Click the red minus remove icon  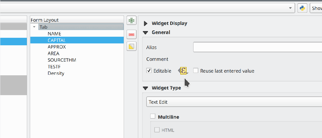pyautogui.click(x=131, y=34)
